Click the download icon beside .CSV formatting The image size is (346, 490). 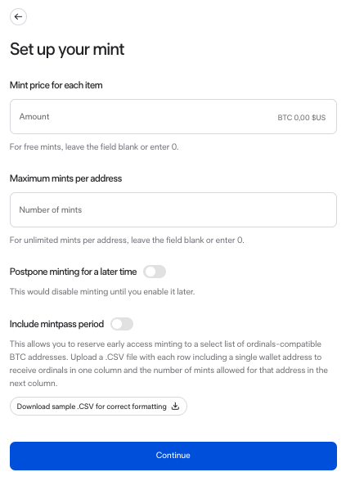(x=175, y=406)
